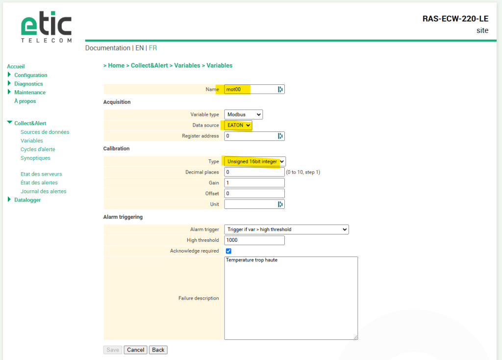
Task: Click the icon inside the Name field
Action: (280, 89)
